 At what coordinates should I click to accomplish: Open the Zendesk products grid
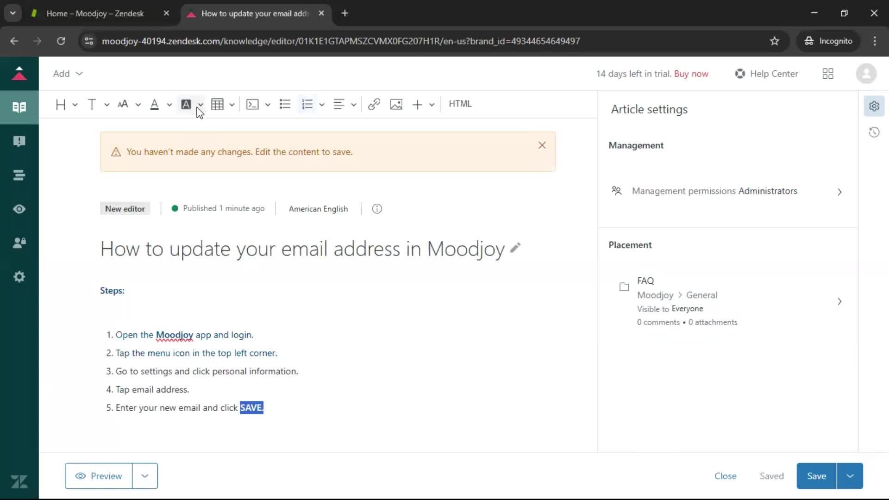pos(828,74)
